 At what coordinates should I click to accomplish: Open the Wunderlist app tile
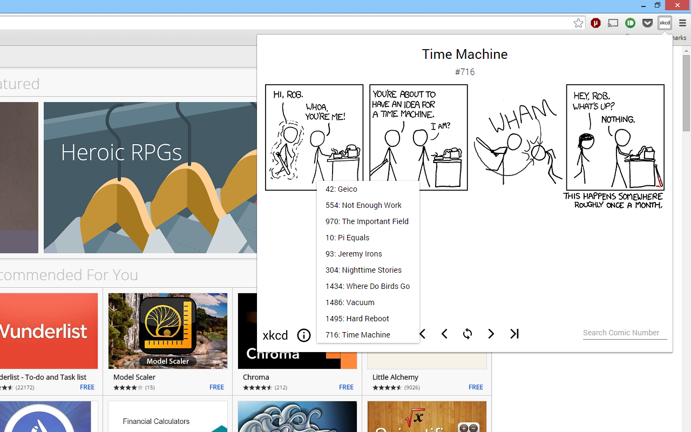coord(49,331)
